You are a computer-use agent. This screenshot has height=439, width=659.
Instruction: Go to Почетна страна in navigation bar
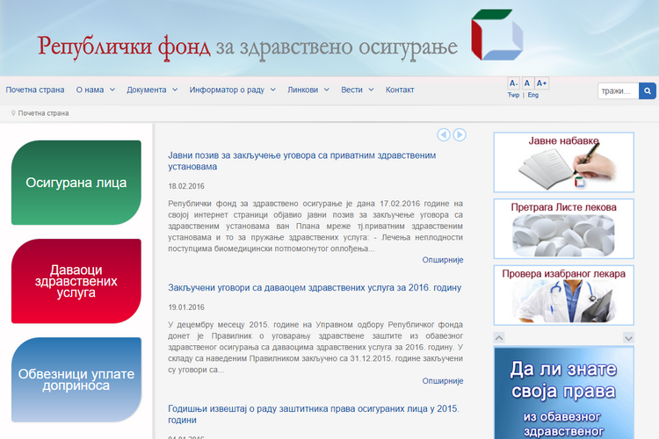35,90
